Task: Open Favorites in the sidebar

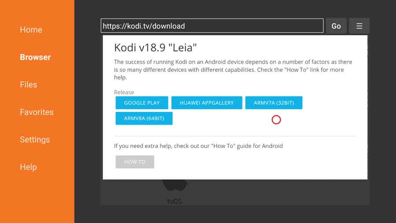Action: point(37,112)
